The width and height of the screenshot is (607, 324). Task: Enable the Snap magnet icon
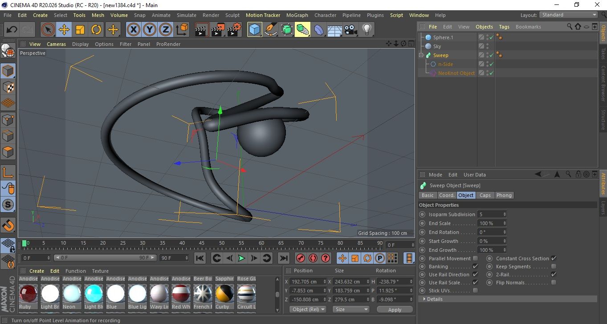8,225
